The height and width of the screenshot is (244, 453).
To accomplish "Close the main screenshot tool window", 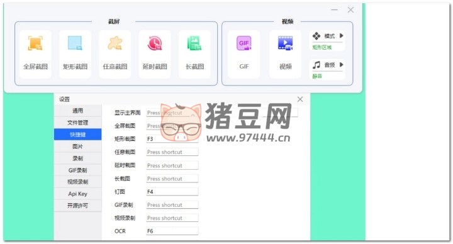I will (x=350, y=10).
